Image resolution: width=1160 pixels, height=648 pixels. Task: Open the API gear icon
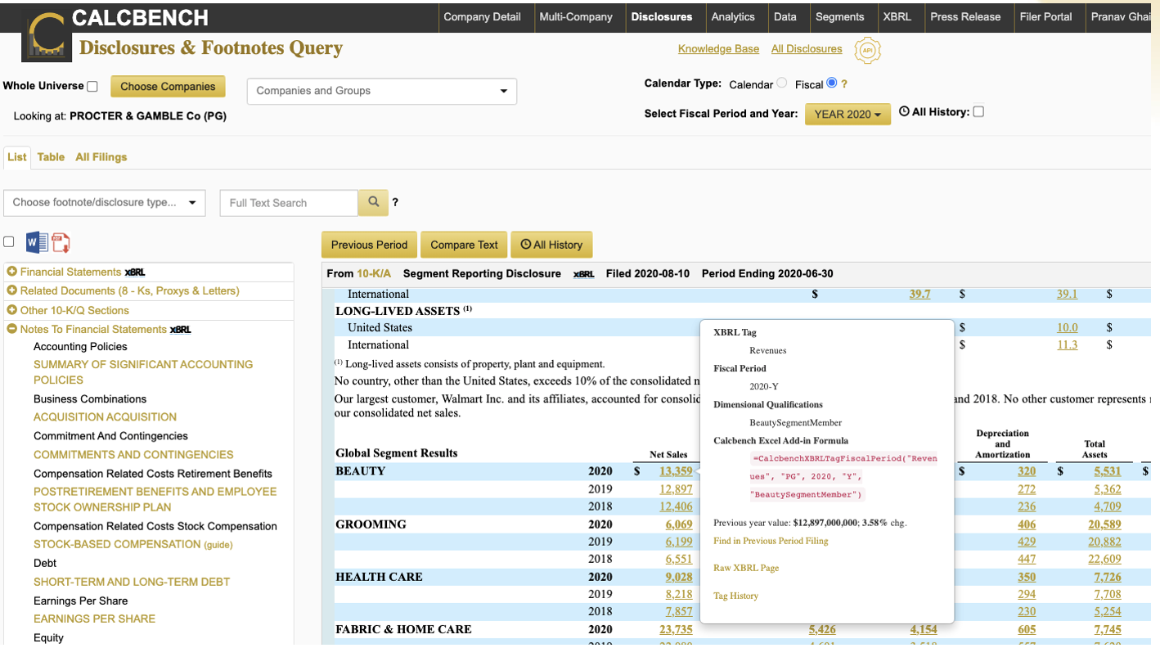point(867,50)
